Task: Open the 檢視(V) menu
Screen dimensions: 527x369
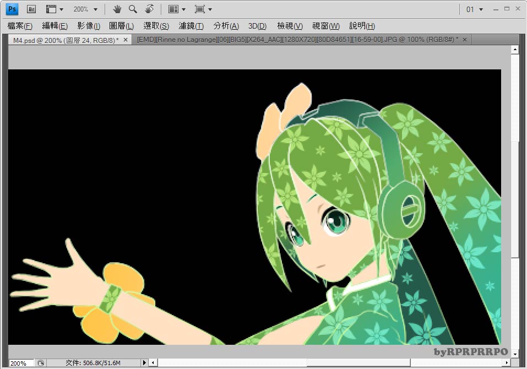Action: 290,26
